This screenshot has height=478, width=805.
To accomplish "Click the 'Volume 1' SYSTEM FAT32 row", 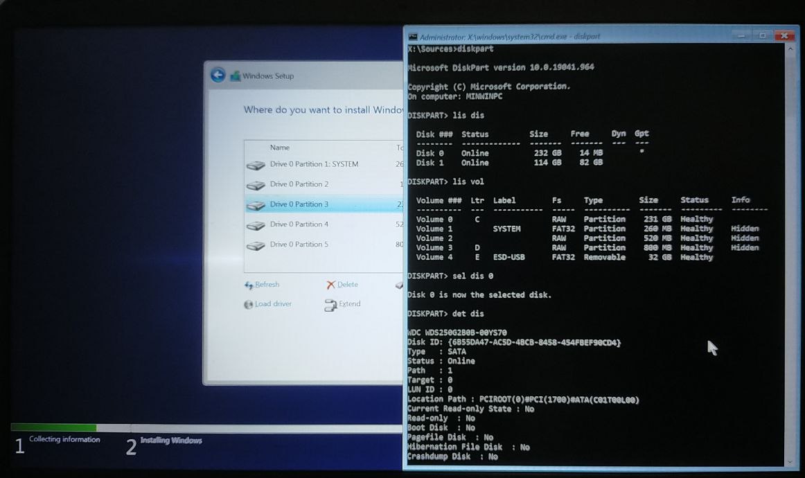I will tap(587, 229).
